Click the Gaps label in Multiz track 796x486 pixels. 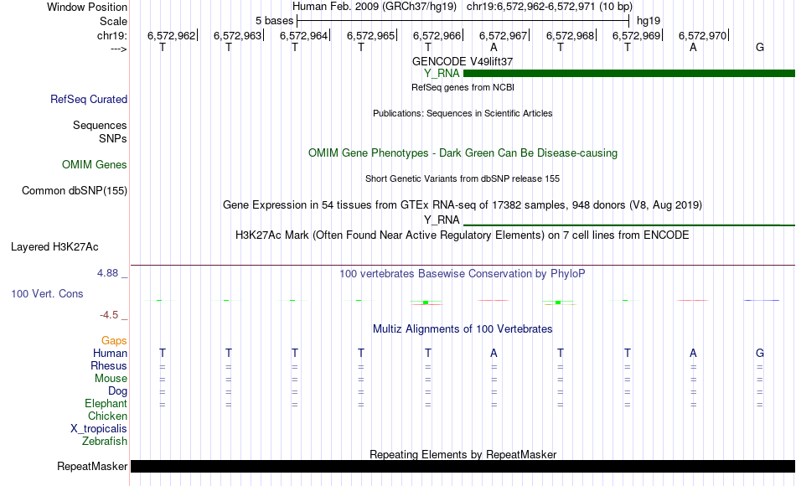click(114, 341)
